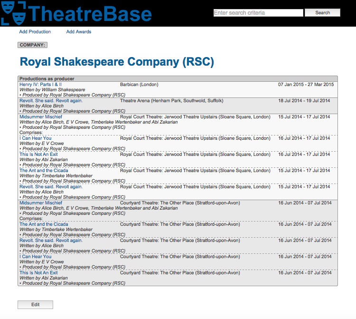Click the COMPANY: label badge
Viewport: 356px width, 319px height.
[x=32, y=45]
